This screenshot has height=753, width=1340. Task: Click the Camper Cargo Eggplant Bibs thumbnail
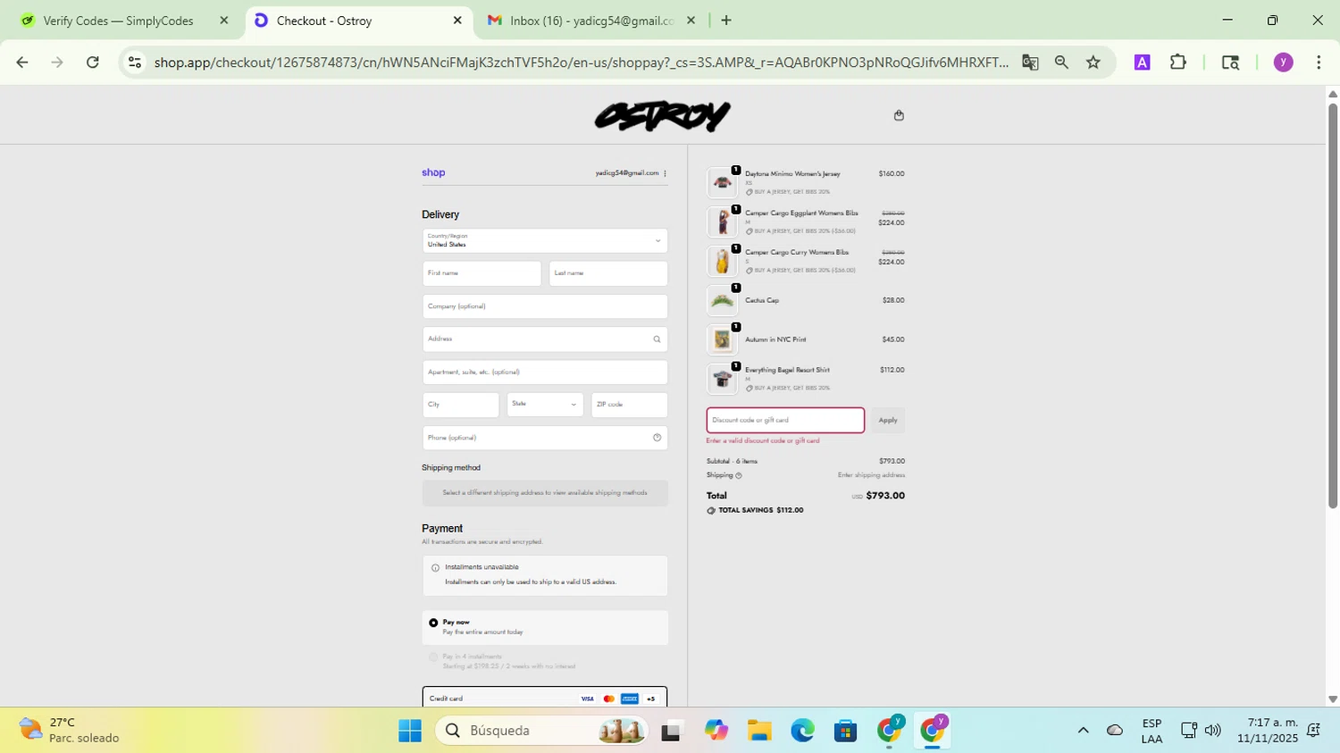click(722, 222)
